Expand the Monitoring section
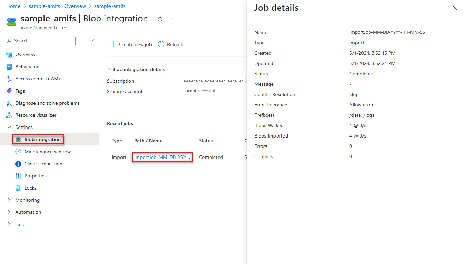 pyautogui.click(x=9, y=200)
